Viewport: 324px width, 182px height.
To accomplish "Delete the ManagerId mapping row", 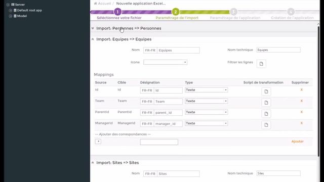I will pos(302,123).
